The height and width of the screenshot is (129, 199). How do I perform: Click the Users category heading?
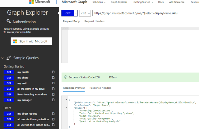(7, 108)
